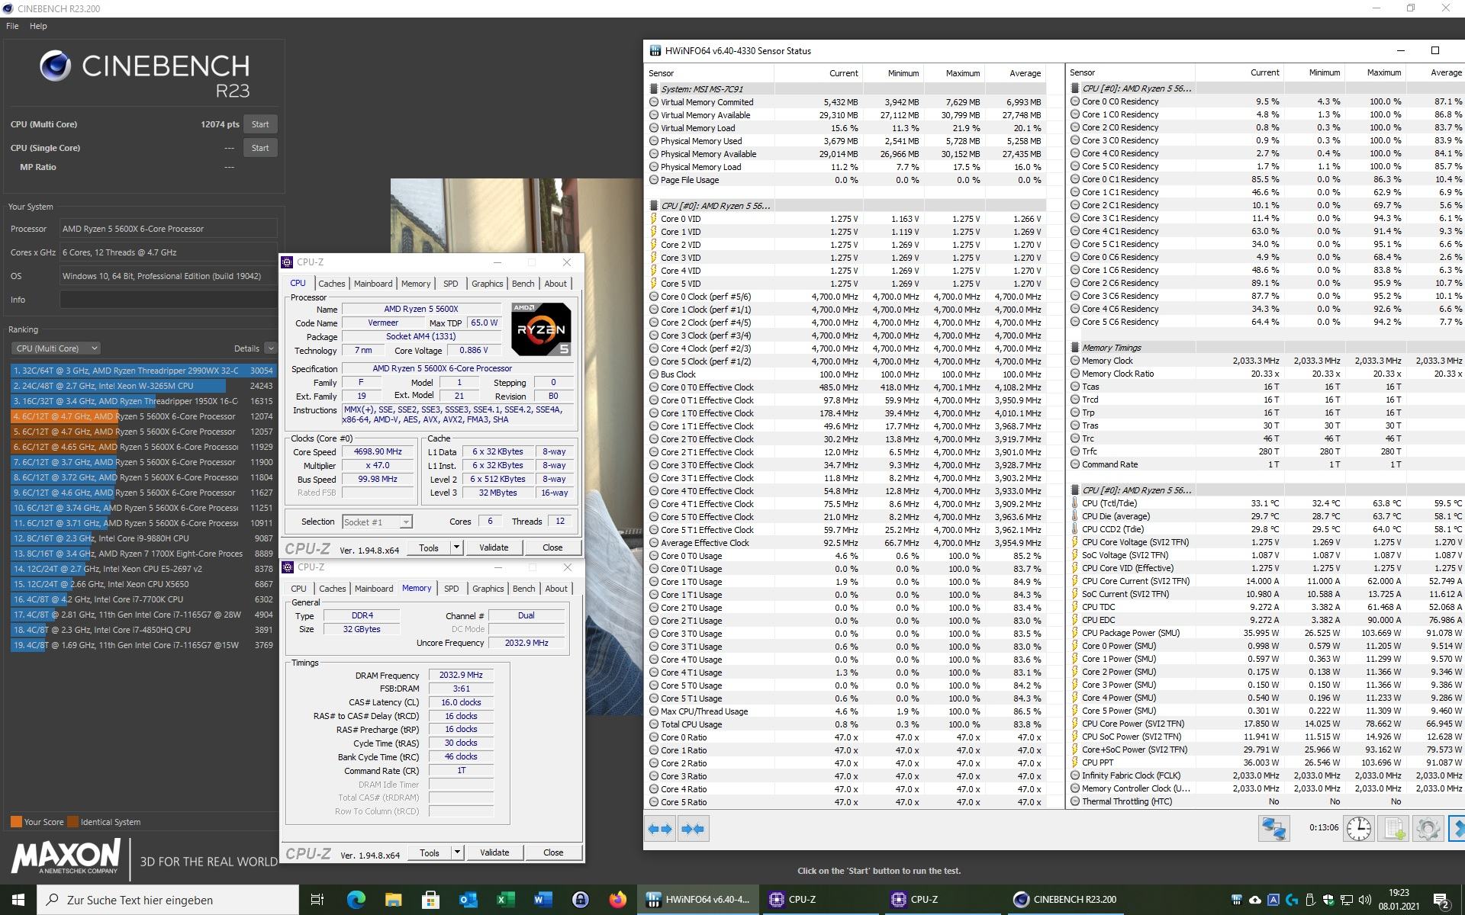Open Tools dropdown arrow in lower CPU-Z
Image resolution: width=1465 pixels, height=915 pixels.
457,852
